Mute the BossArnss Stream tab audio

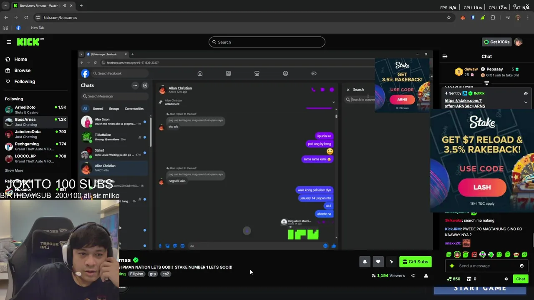64,6
